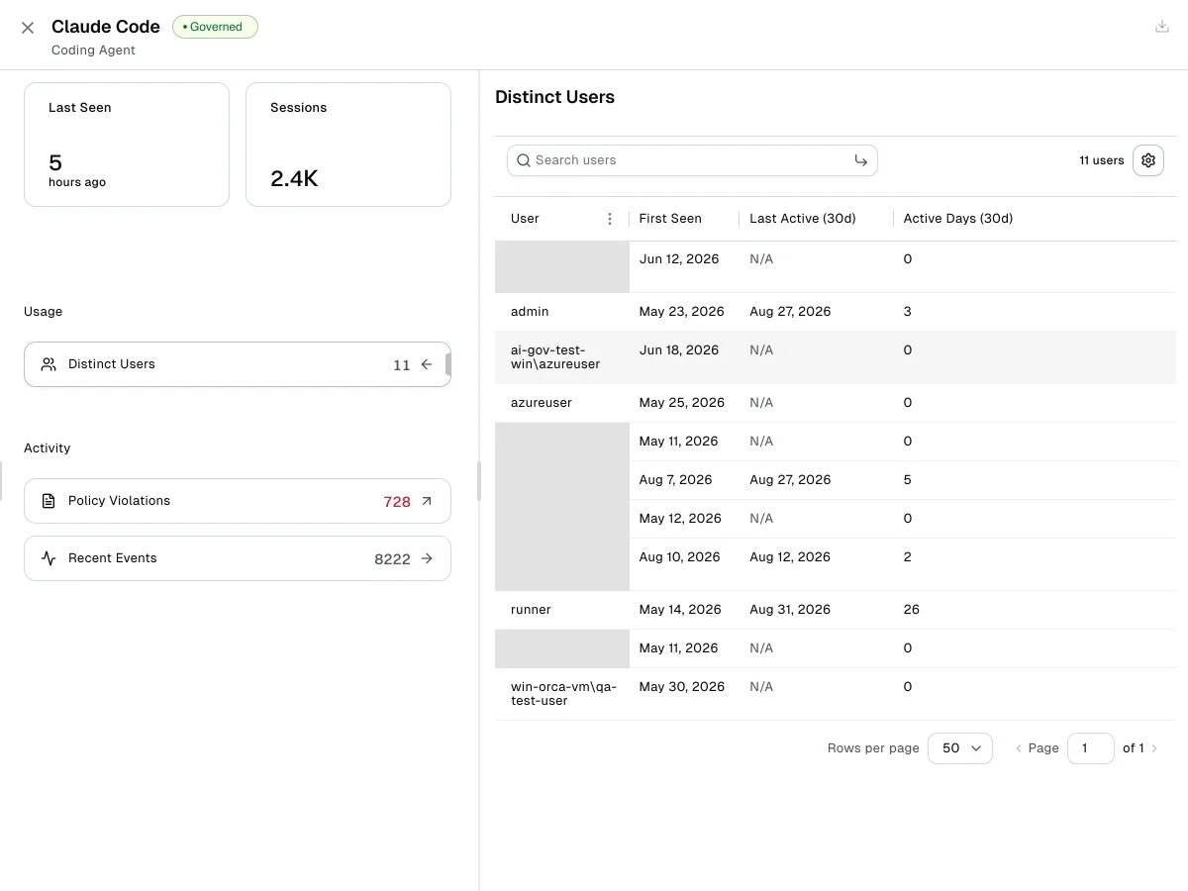Image resolution: width=1188 pixels, height=891 pixels.
Task: Click First Seen date May 30, 2026
Action: coord(682,687)
